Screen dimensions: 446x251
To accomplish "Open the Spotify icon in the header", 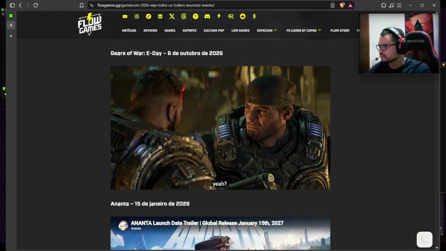I will pos(195,16).
